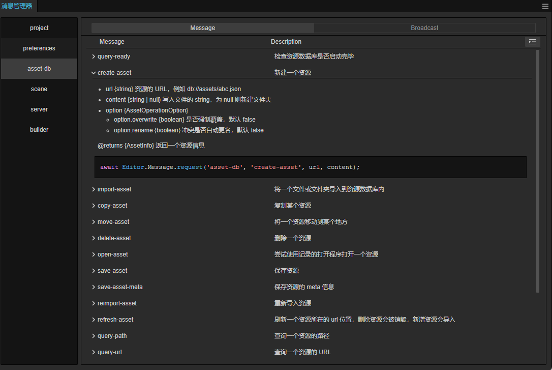
Task: Click the import-asset message name
Action: (114, 189)
